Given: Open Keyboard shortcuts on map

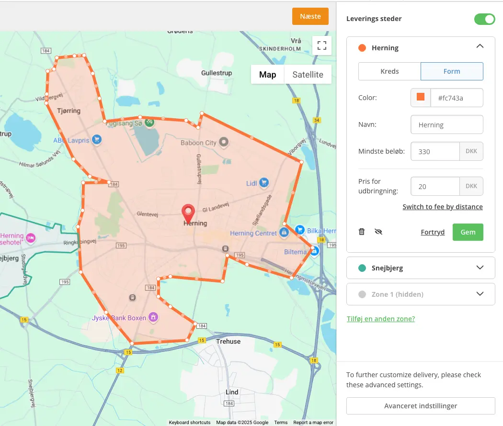Looking at the screenshot, I should coord(190,423).
